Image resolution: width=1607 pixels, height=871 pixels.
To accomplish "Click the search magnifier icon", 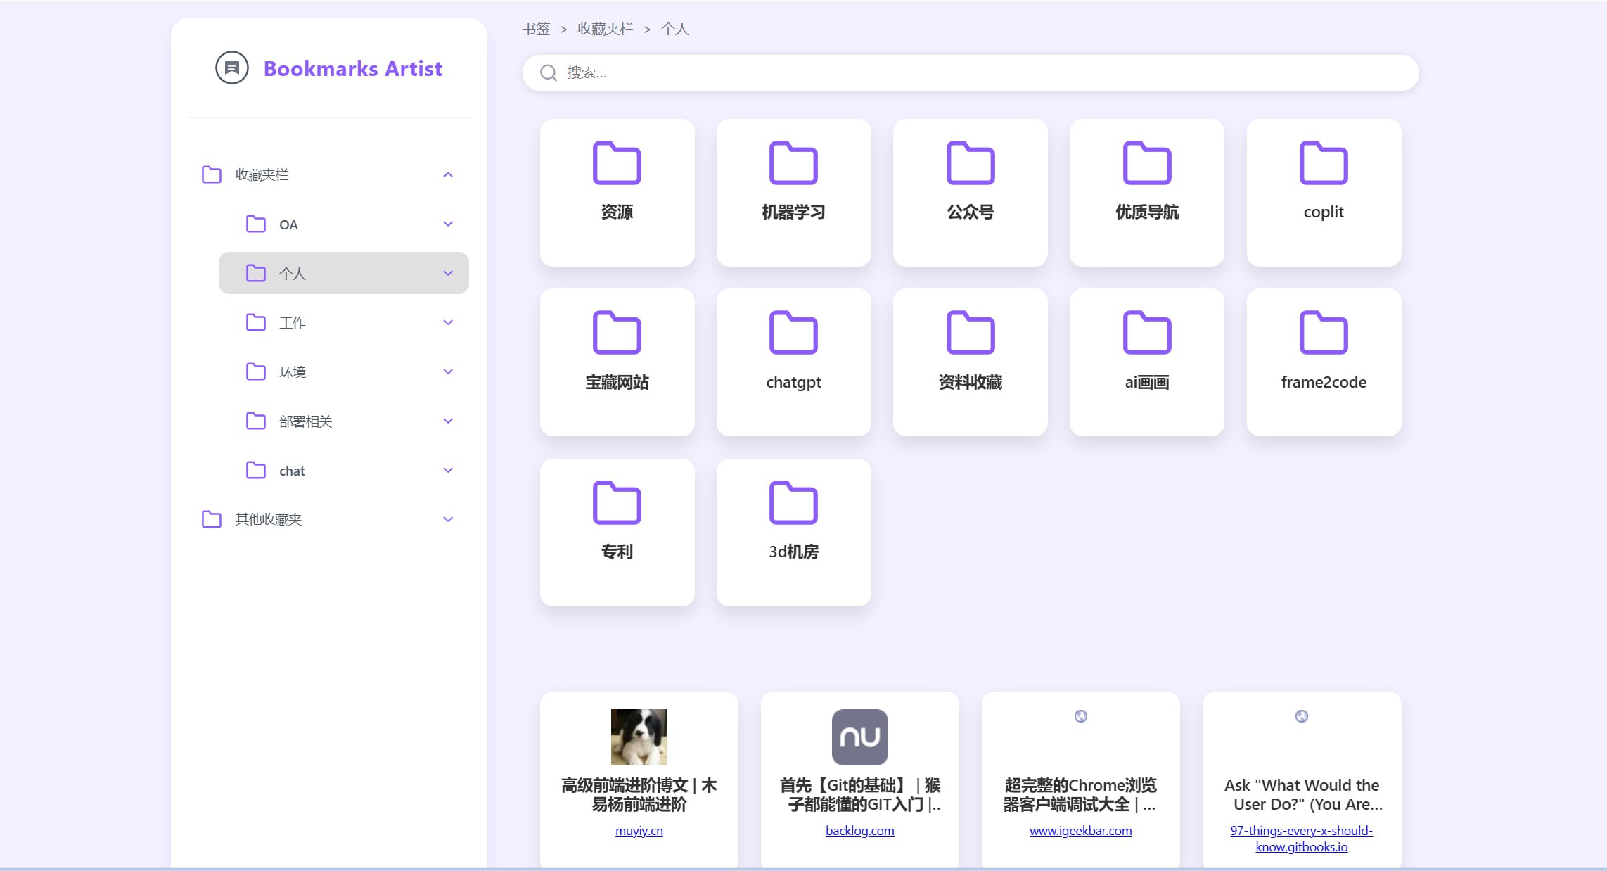I will (549, 72).
